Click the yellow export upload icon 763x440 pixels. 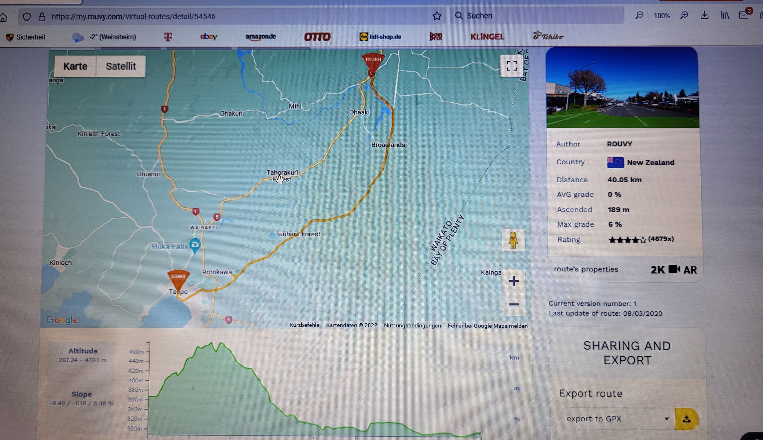[686, 419]
